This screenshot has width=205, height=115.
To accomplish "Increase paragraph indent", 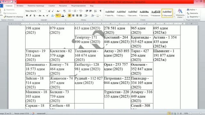I will [x=90, y=11].
